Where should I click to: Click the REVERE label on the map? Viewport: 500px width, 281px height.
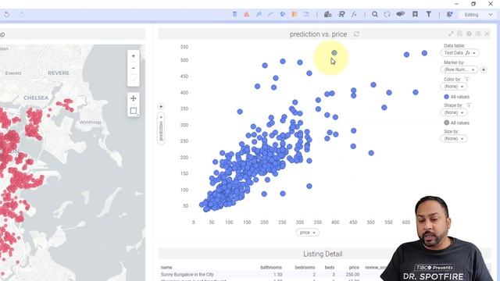pyautogui.click(x=59, y=73)
